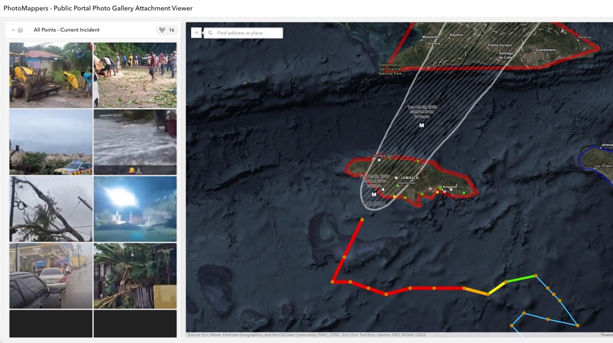
Task: Click the Bayamo map label
Action: click(x=456, y=35)
